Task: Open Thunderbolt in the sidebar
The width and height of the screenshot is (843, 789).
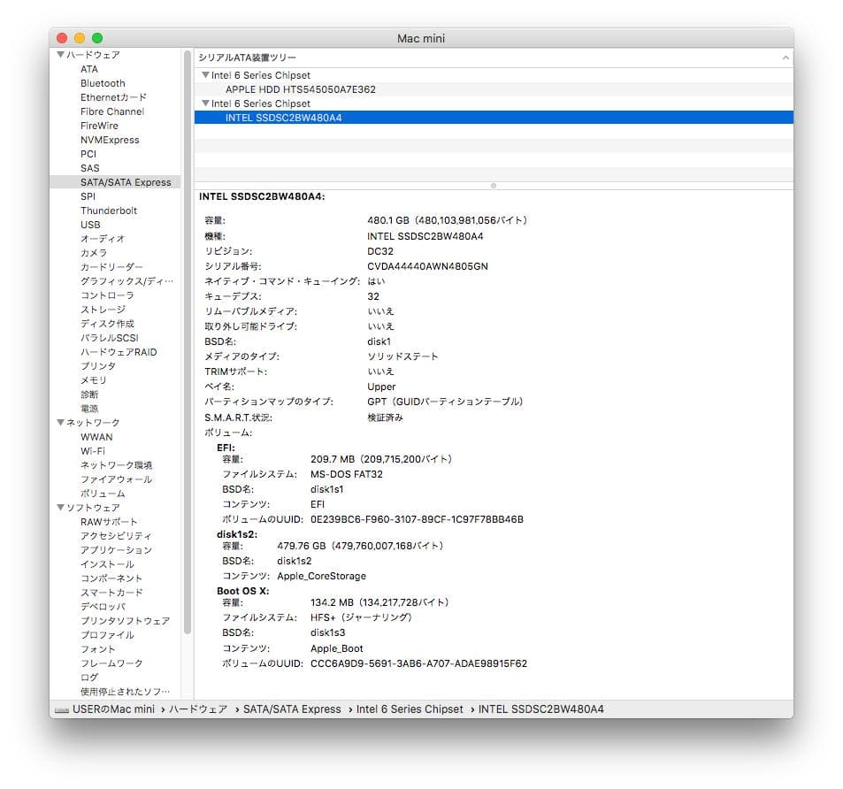Action: 109,211
